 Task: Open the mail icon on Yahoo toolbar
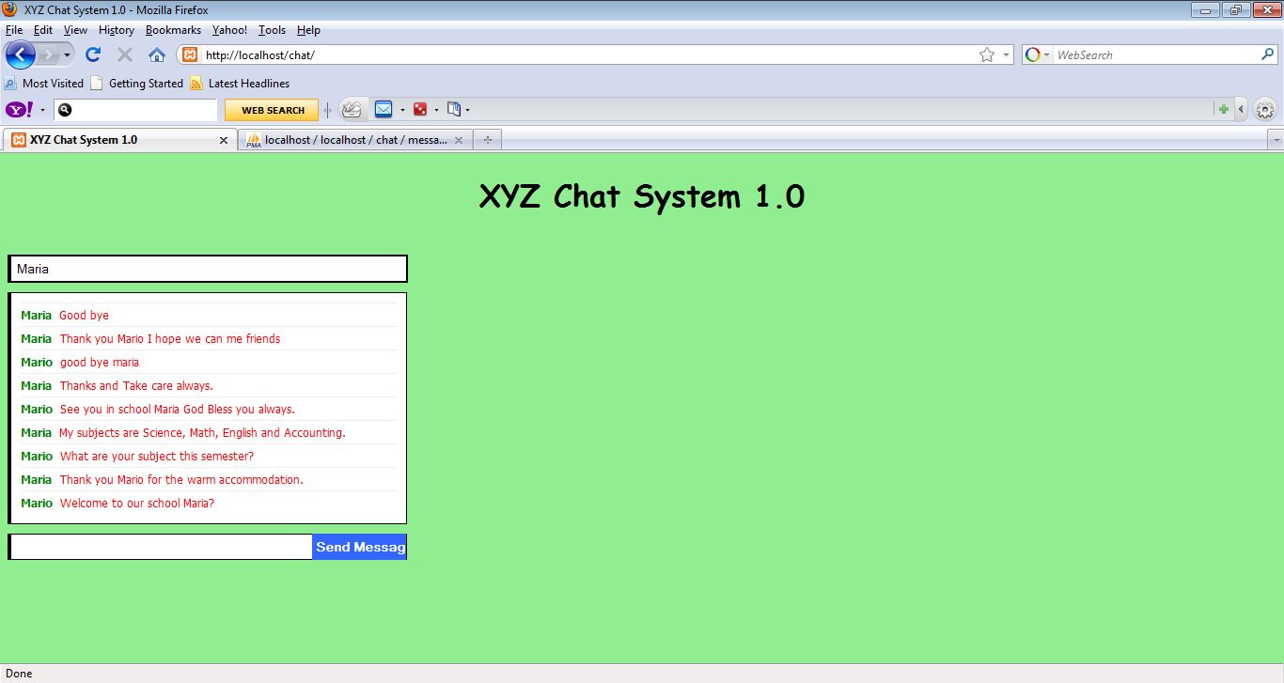(384, 109)
